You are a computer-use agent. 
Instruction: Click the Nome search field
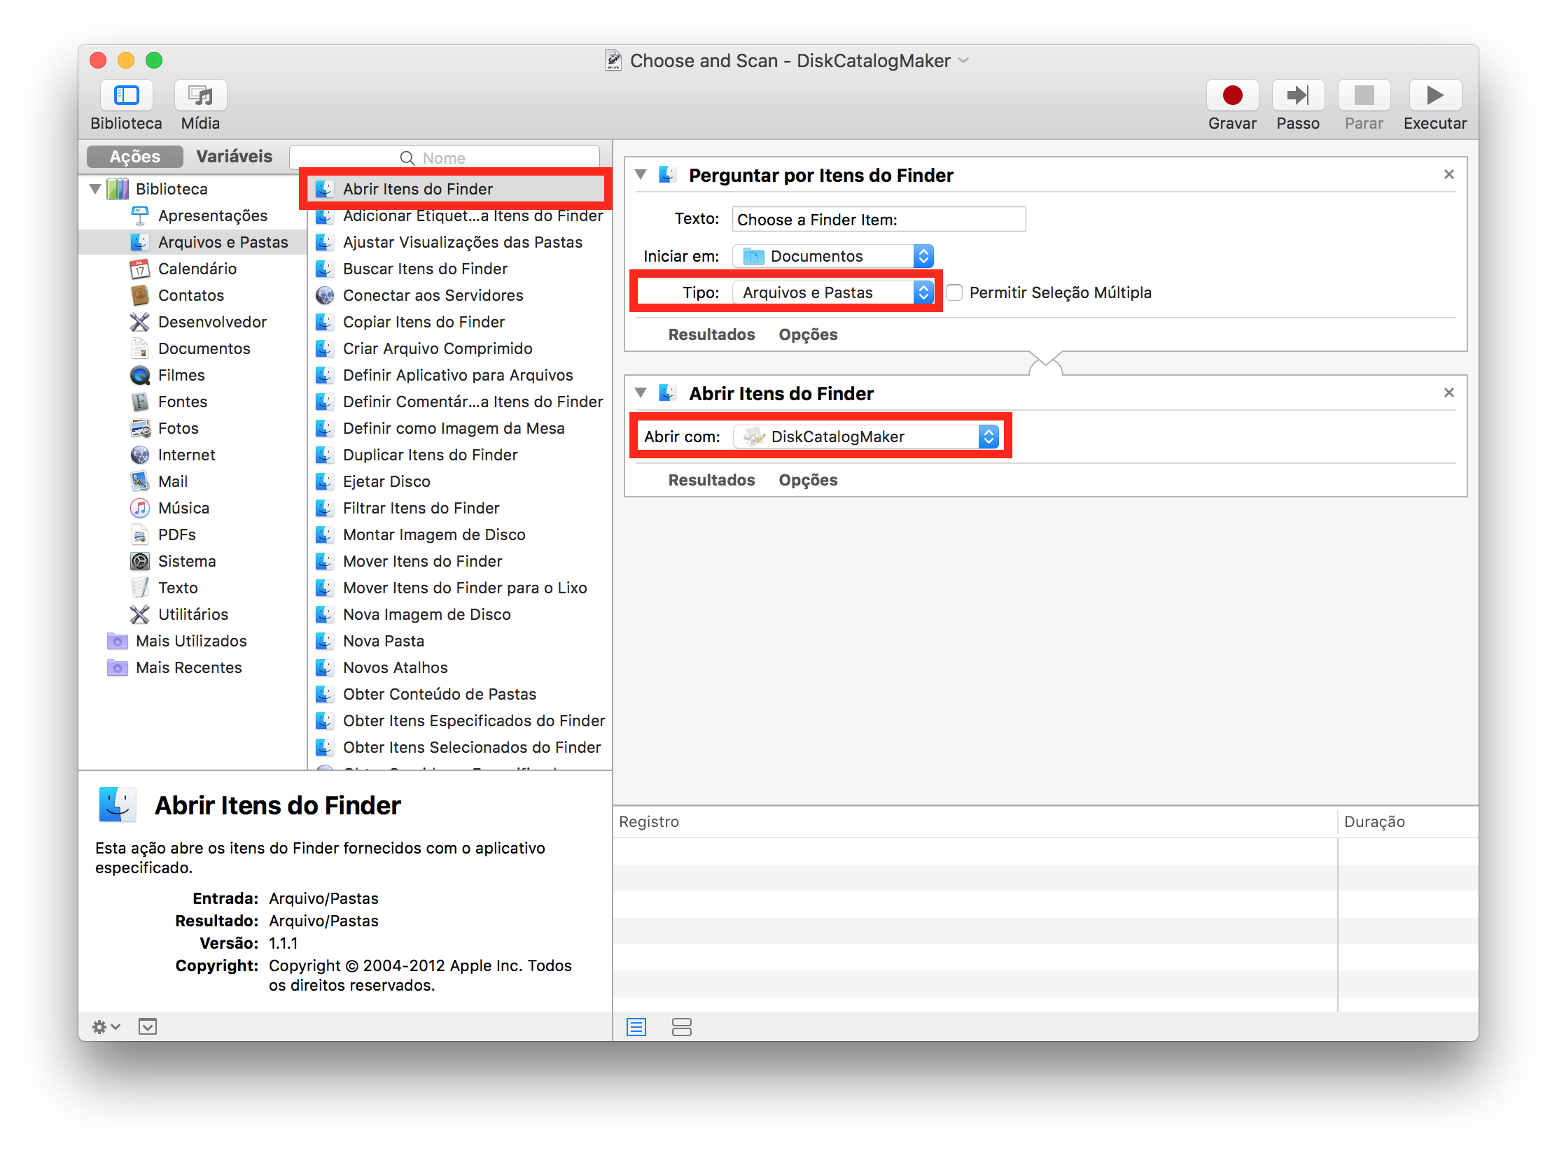(x=445, y=157)
